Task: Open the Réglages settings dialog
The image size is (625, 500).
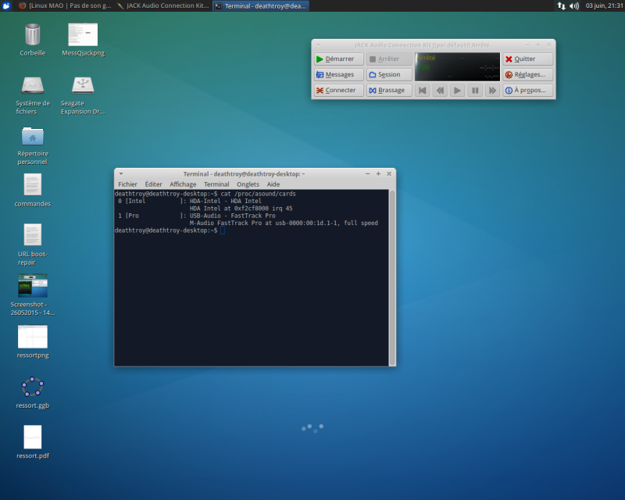Action: [x=528, y=74]
